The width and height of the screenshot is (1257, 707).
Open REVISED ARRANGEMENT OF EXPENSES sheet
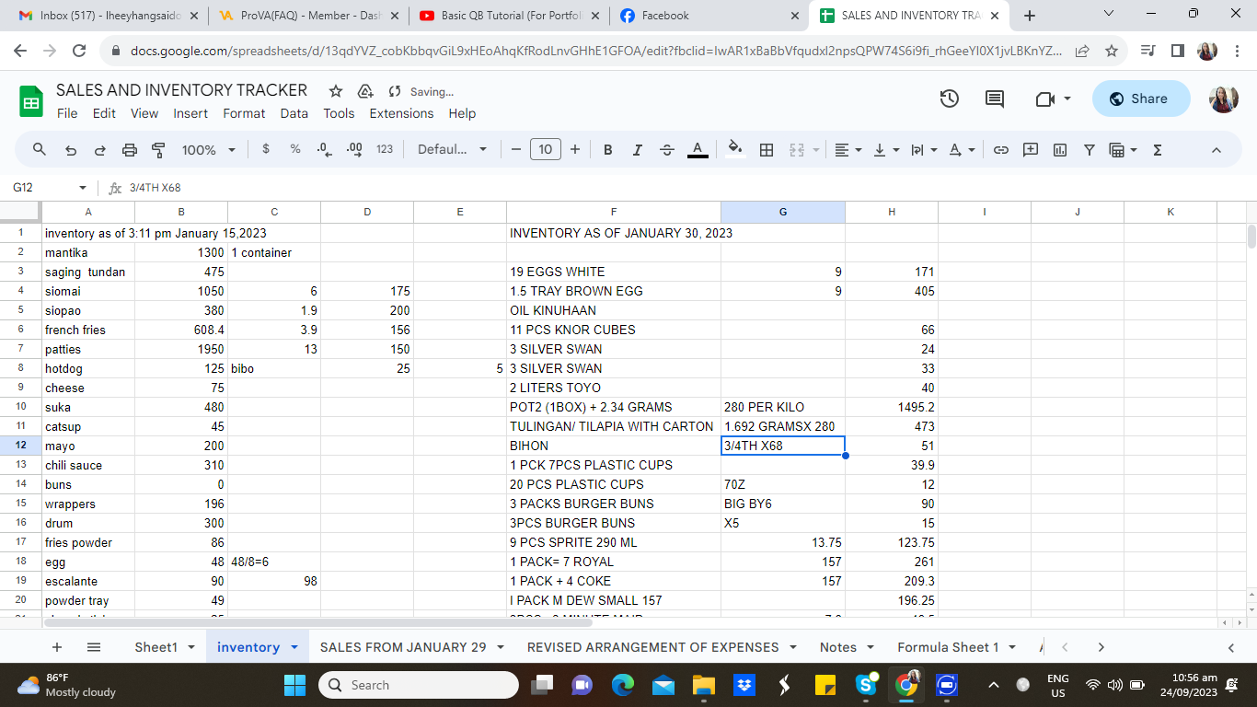pyautogui.click(x=652, y=647)
